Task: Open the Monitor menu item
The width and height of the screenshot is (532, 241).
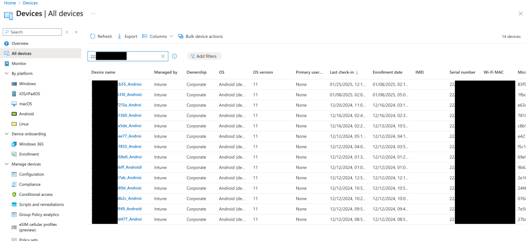Action: 19,63
